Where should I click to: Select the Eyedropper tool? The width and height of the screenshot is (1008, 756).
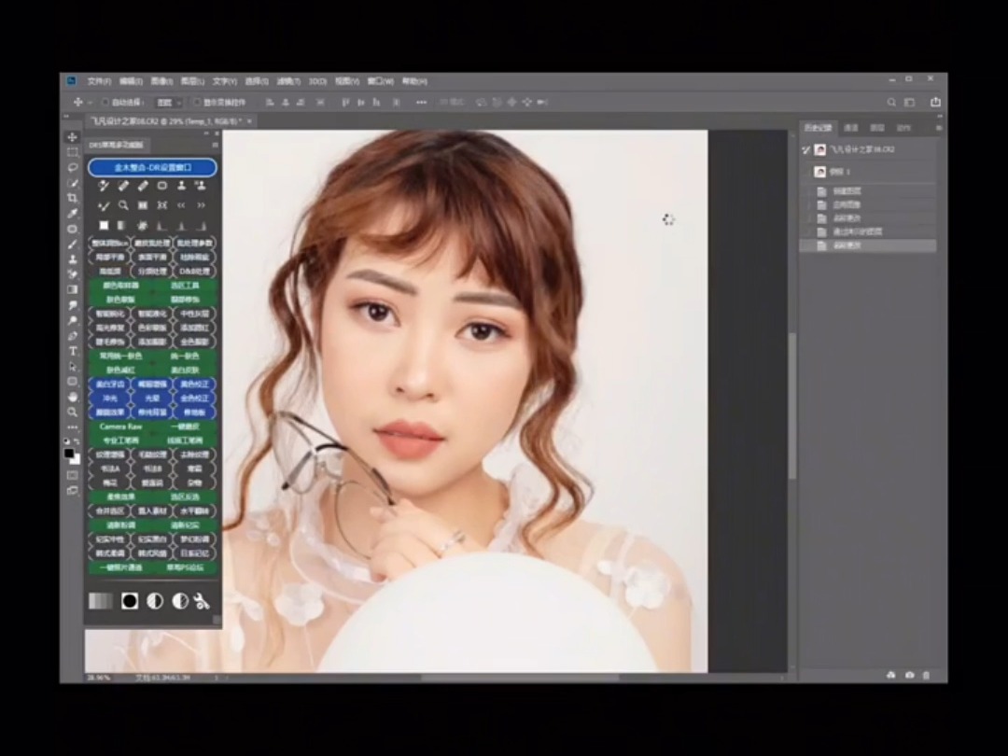coord(73,214)
